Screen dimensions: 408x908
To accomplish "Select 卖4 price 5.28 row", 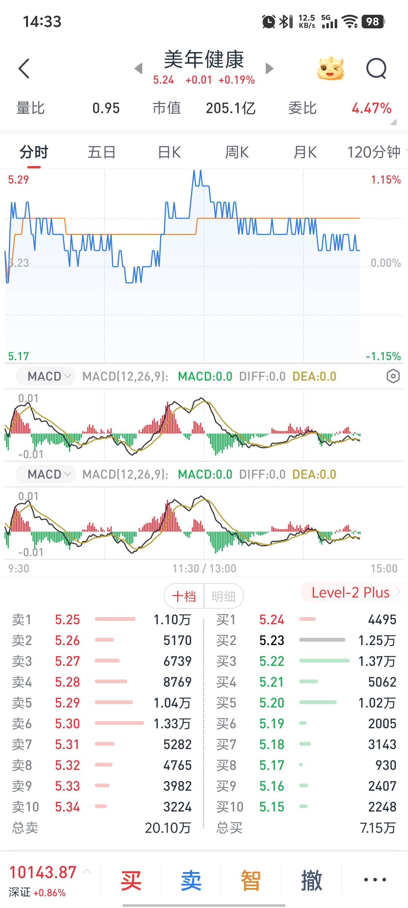I will coord(102,682).
